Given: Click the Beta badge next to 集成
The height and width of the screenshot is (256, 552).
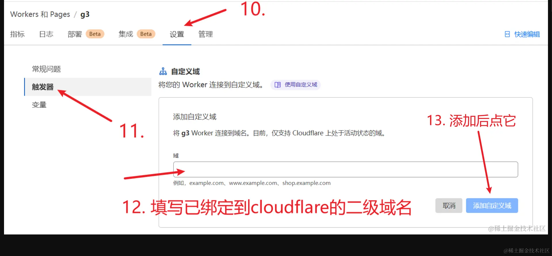Looking at the screenshot, I should pyautogui.click(x=146, y=34).
